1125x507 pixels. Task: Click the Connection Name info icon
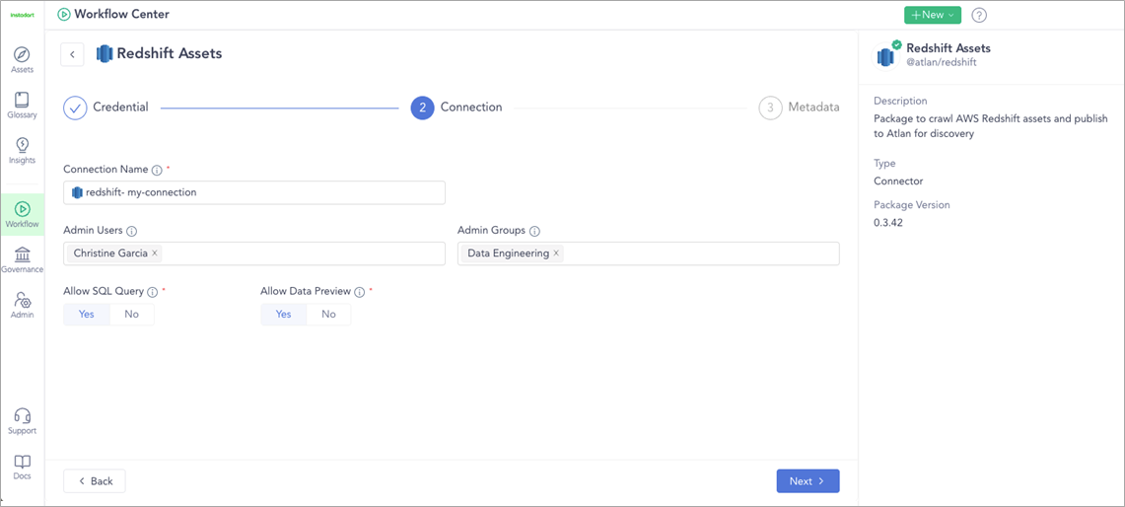click(157, 170)
